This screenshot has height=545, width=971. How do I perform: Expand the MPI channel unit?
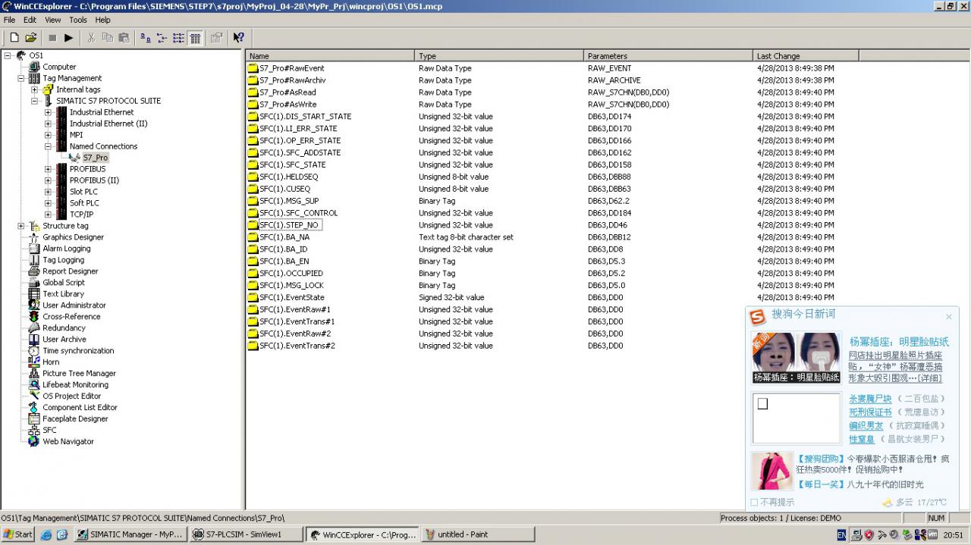[x=49, y=135]
